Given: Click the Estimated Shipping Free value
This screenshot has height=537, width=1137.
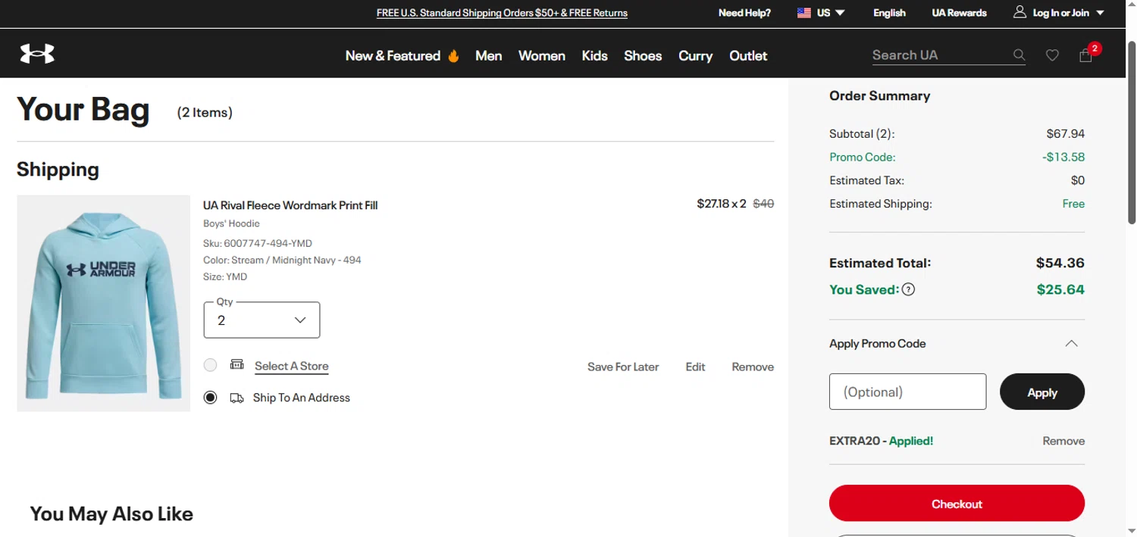Looking at the screenshot, I should (1073, 204).
